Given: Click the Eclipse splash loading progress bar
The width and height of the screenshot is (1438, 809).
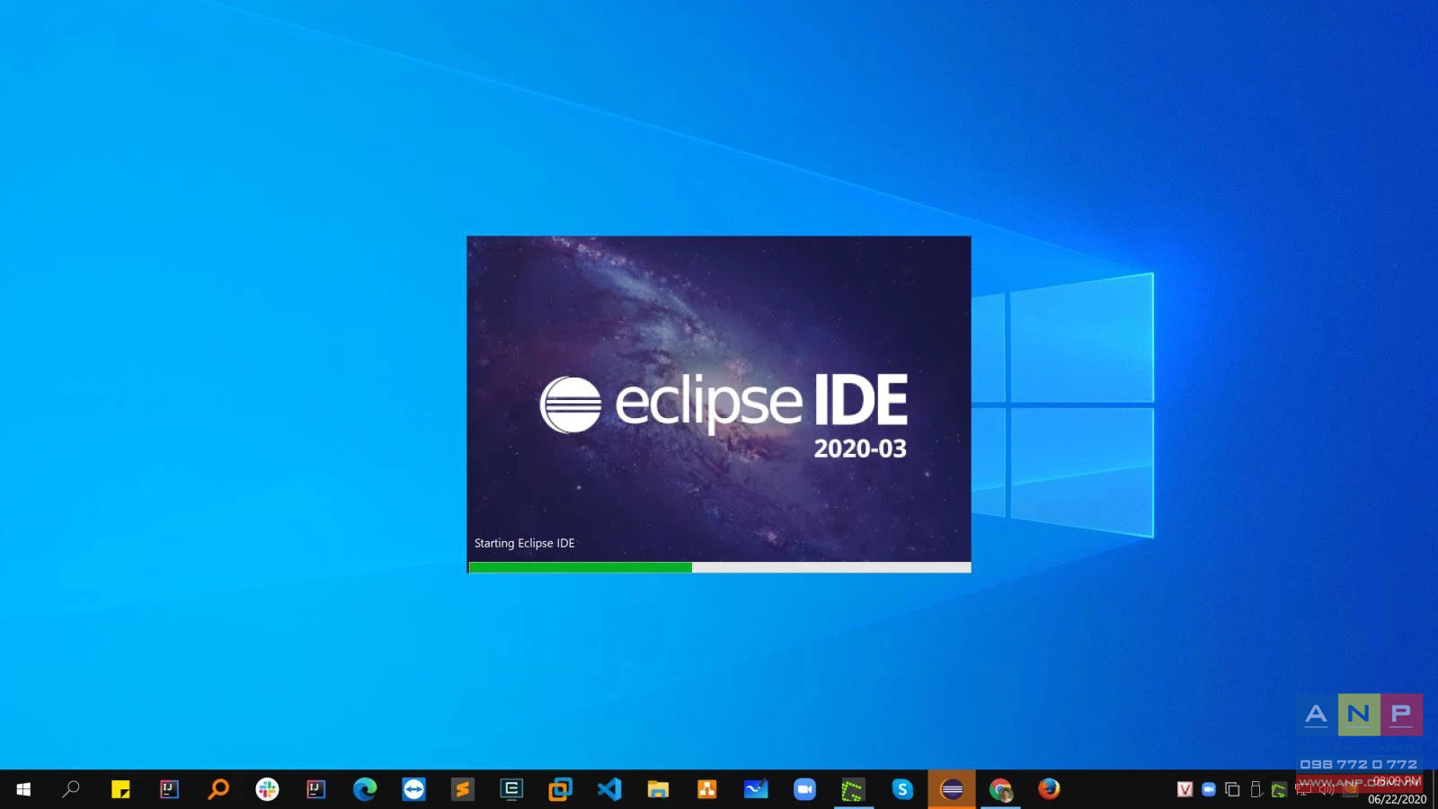Looking at the screenshot, I should coord(719,567).
